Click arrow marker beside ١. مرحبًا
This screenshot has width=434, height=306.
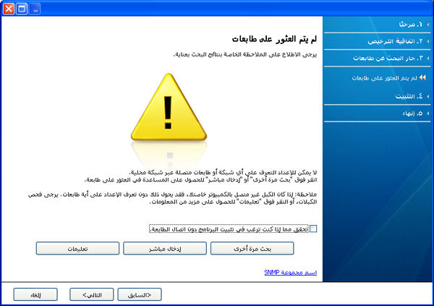[428, 25]
